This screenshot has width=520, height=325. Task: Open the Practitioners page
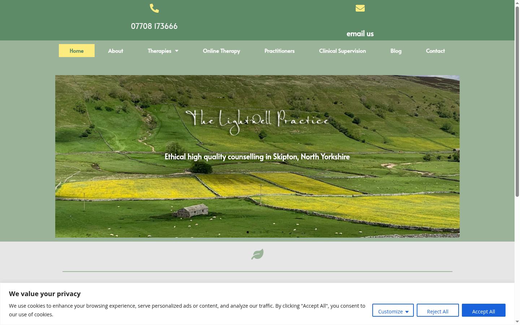click(279, 51)
